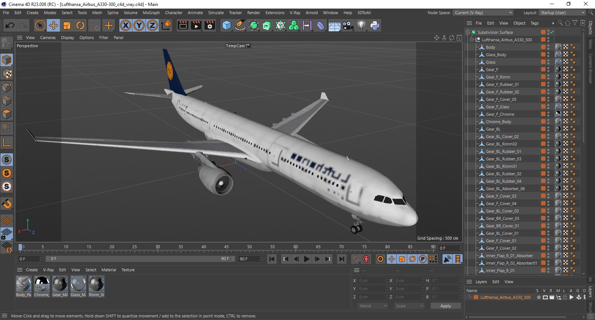Add a Bend deformer object
This screenshot has width=595, height=320.
[x=321, y=25]
